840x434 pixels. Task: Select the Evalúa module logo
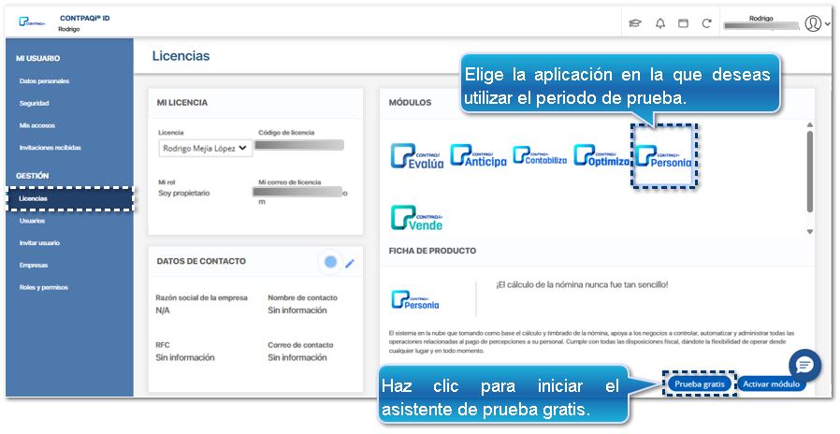click(417, 156)
